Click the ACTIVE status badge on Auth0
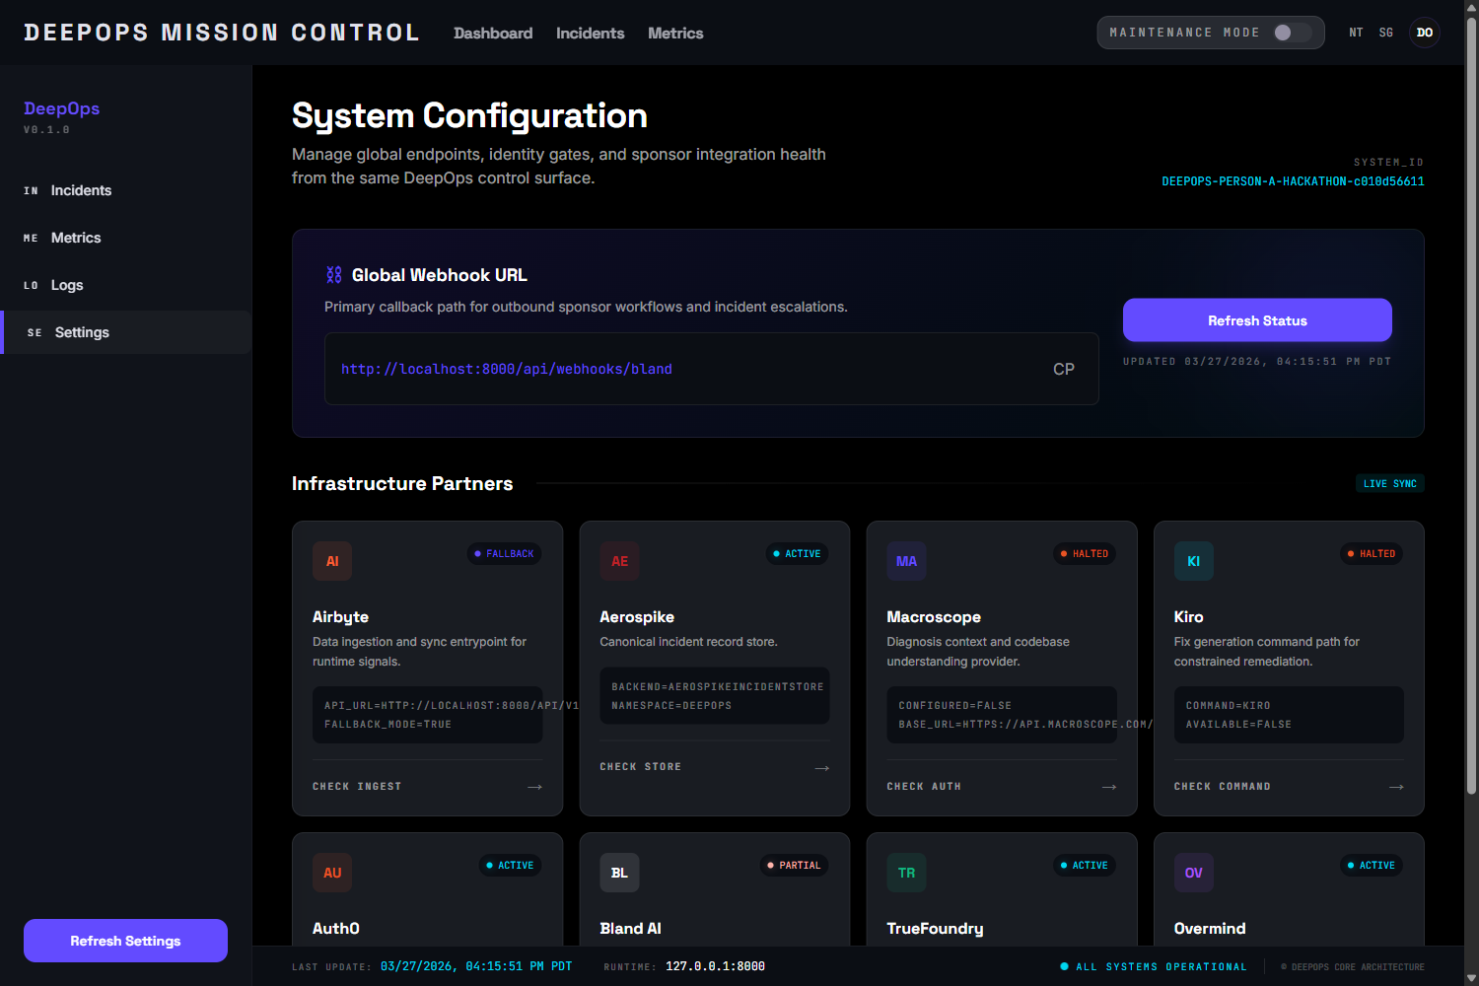 [510, 866]
